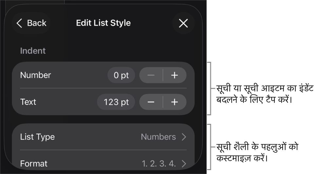Expand the Format row chevron
Image resolution: width=316 pixels, height=174 pixels.
[184, 164]
